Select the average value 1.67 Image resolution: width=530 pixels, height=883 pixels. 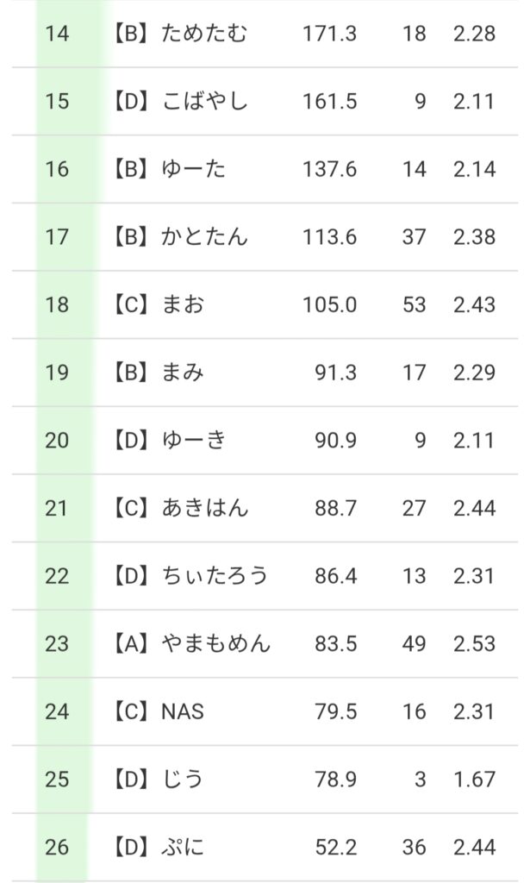[x=474, y=780]
